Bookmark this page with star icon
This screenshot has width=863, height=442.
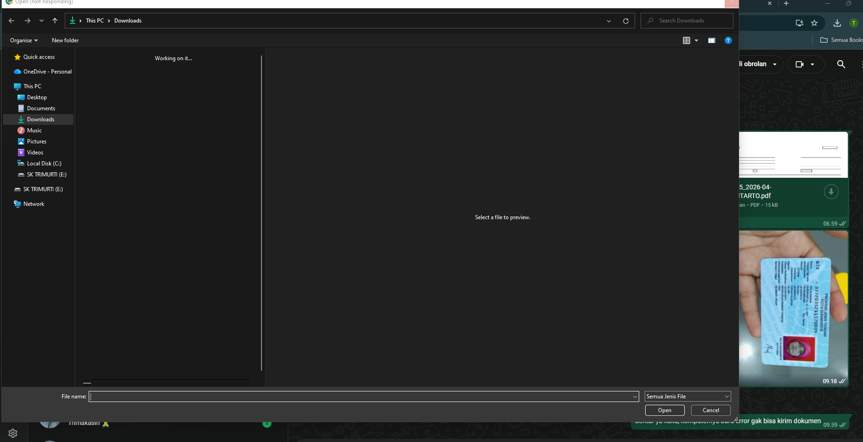coord(814,23)
